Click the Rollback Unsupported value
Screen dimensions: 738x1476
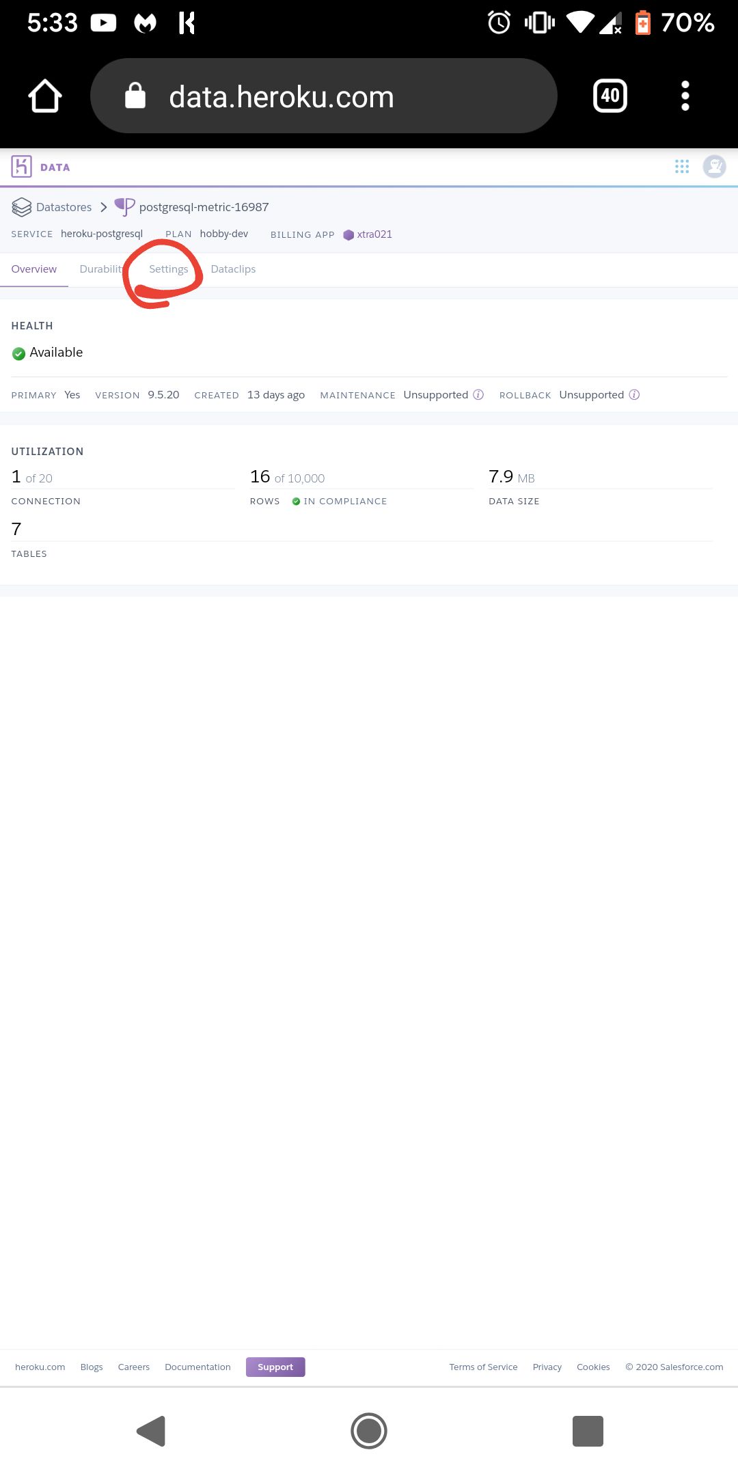pos(592,395)
